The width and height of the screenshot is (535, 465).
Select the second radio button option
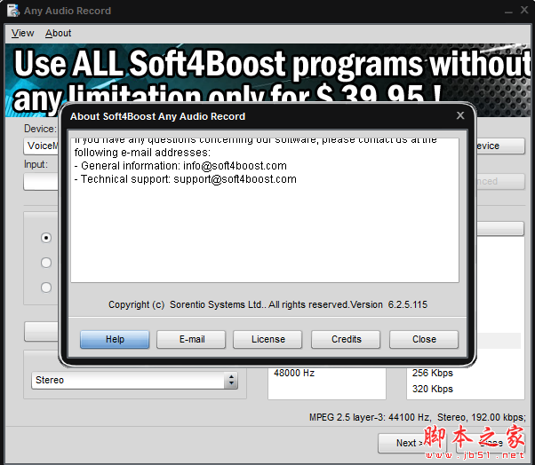[46, 263]
